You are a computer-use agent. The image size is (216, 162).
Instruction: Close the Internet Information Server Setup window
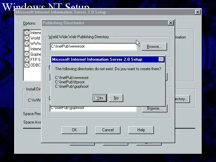tap(197, 12)
